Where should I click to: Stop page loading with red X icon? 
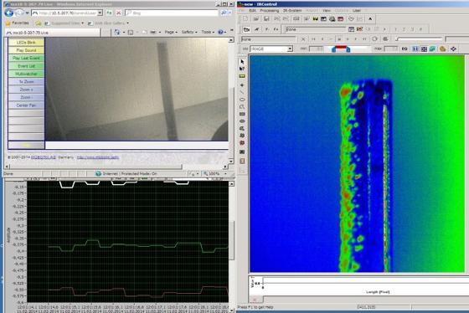[118, 13]
